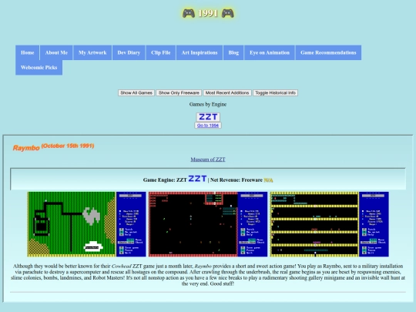Click the ZZT engine filter button

[x=208, y=117]
